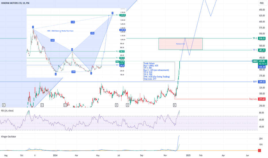Click the 0.483 ratio label on the XB leg
The width and height of the screenshot is (268, 158).
tap(52, 40)
